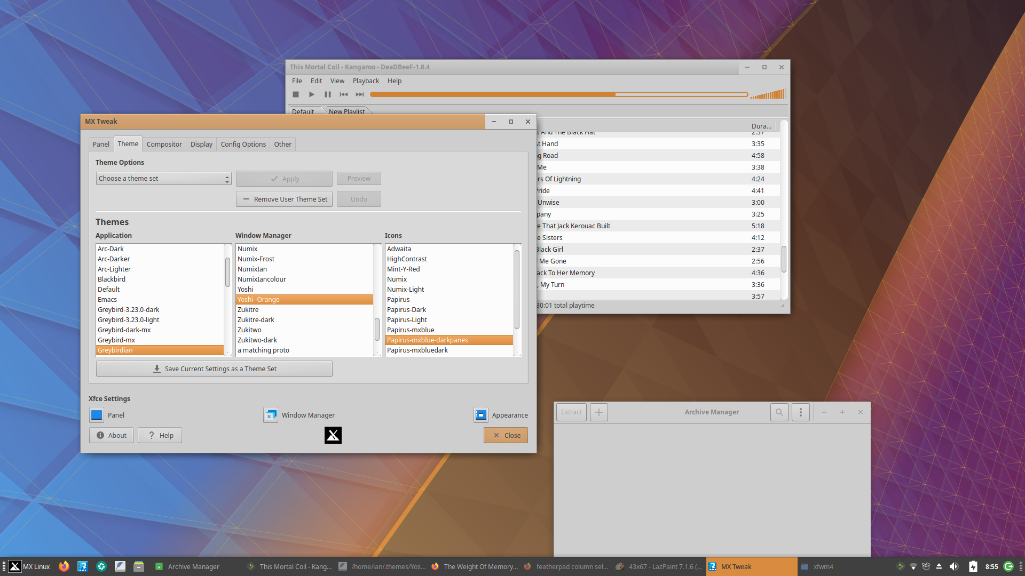Click the search icon in Archive Manager
This screenshot has height=576, width=1025.
coord(779,412)
